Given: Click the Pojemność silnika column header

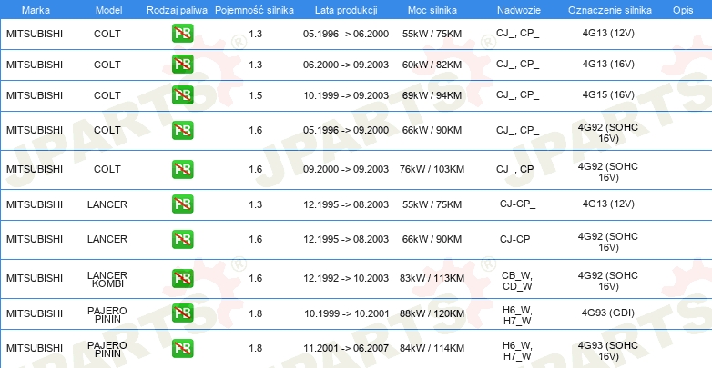Looking at the screenshot, I should tap(254, 10).
